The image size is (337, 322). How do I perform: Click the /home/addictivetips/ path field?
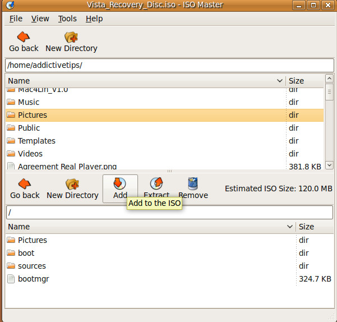[169, 65]
